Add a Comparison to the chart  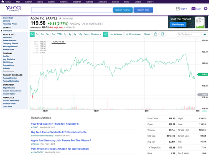point(133,34)
